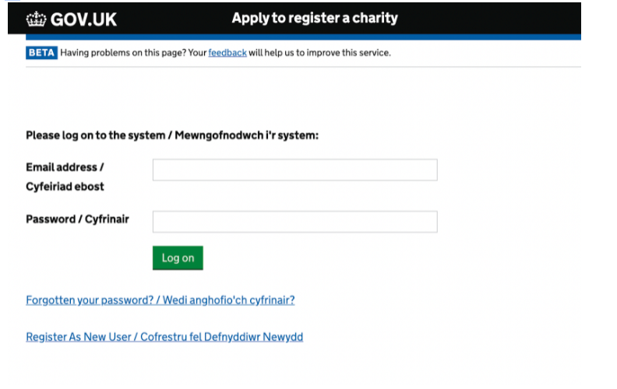Follow the 'Register As New User' link

(79, 338)
